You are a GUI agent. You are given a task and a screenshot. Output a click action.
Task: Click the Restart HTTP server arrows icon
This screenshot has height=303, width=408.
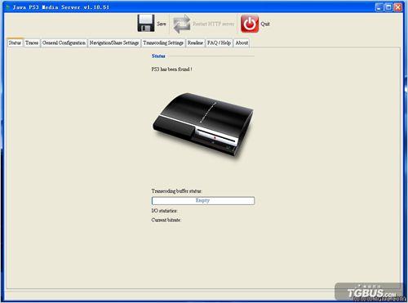pyautogui.click(x=182, y=24)
